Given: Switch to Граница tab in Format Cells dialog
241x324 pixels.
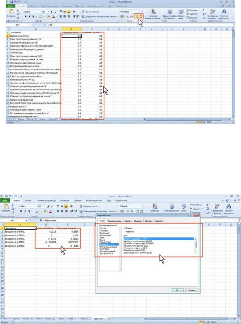Looking at the screenshot, I should point(138,221).
